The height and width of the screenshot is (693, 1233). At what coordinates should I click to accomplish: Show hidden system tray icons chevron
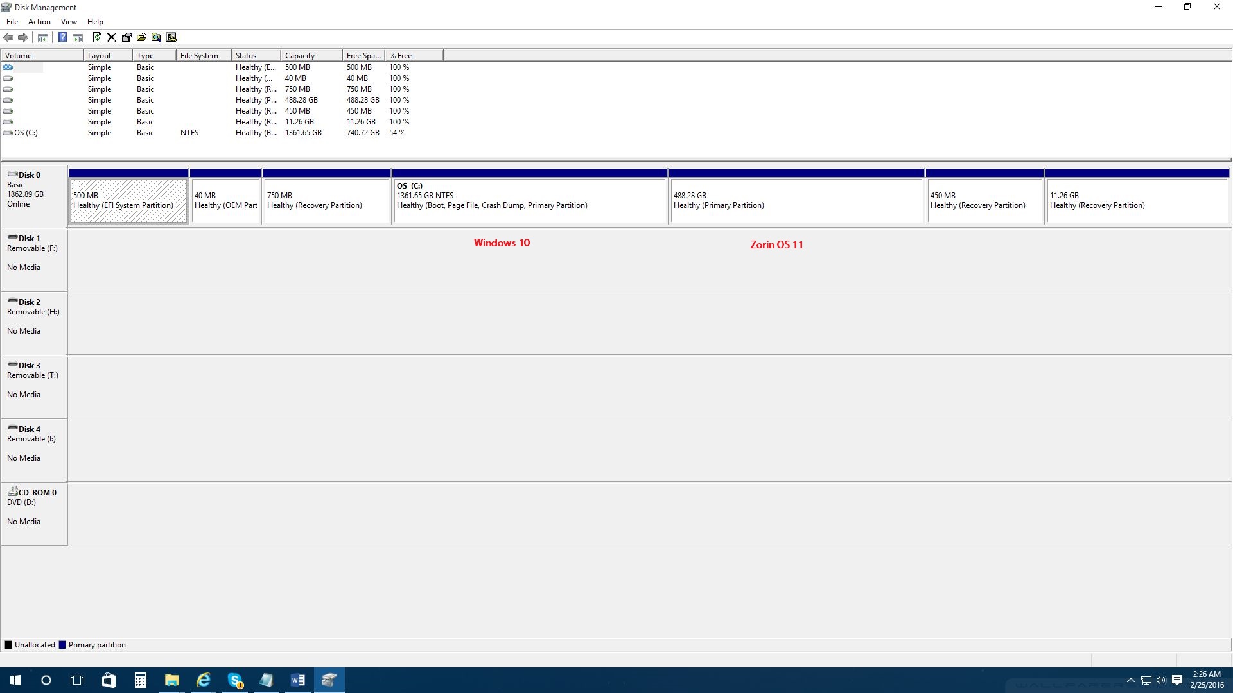1130,680
